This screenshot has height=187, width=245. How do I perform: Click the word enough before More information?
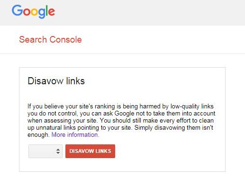click(38, 134)
